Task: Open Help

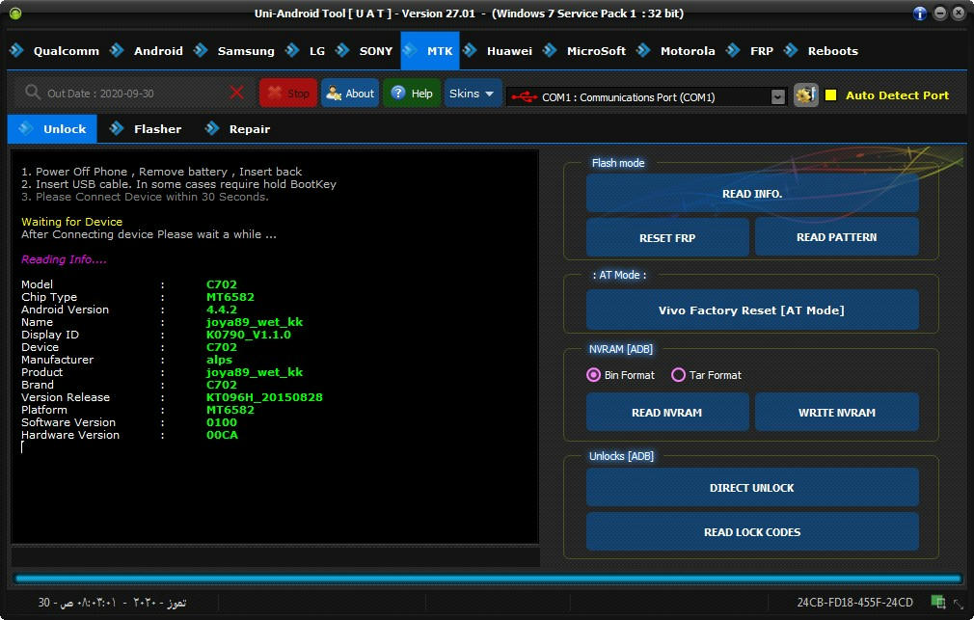Action: click(412, 94)
